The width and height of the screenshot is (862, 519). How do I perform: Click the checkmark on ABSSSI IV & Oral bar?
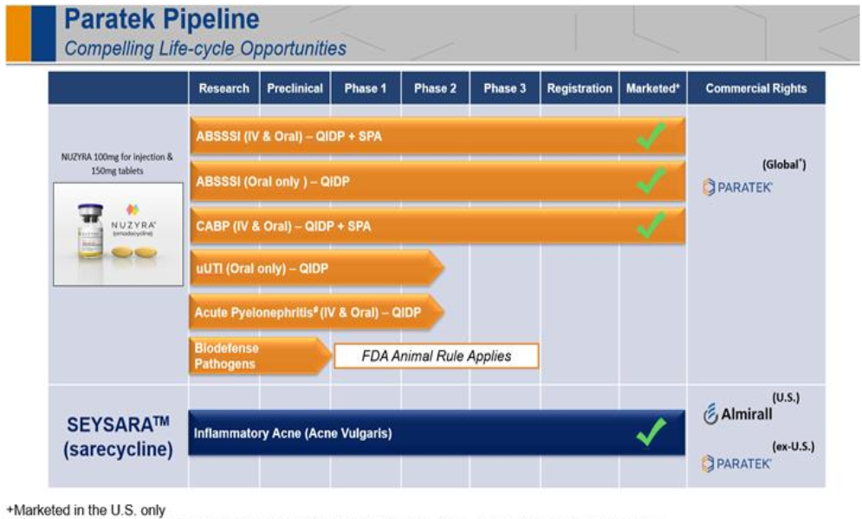652,136
